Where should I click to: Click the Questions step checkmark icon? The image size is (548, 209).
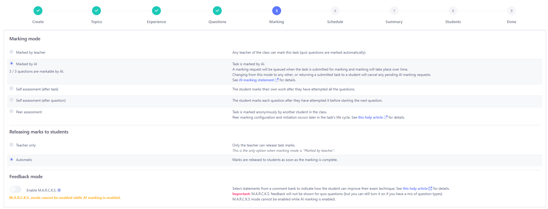(217, 11)
